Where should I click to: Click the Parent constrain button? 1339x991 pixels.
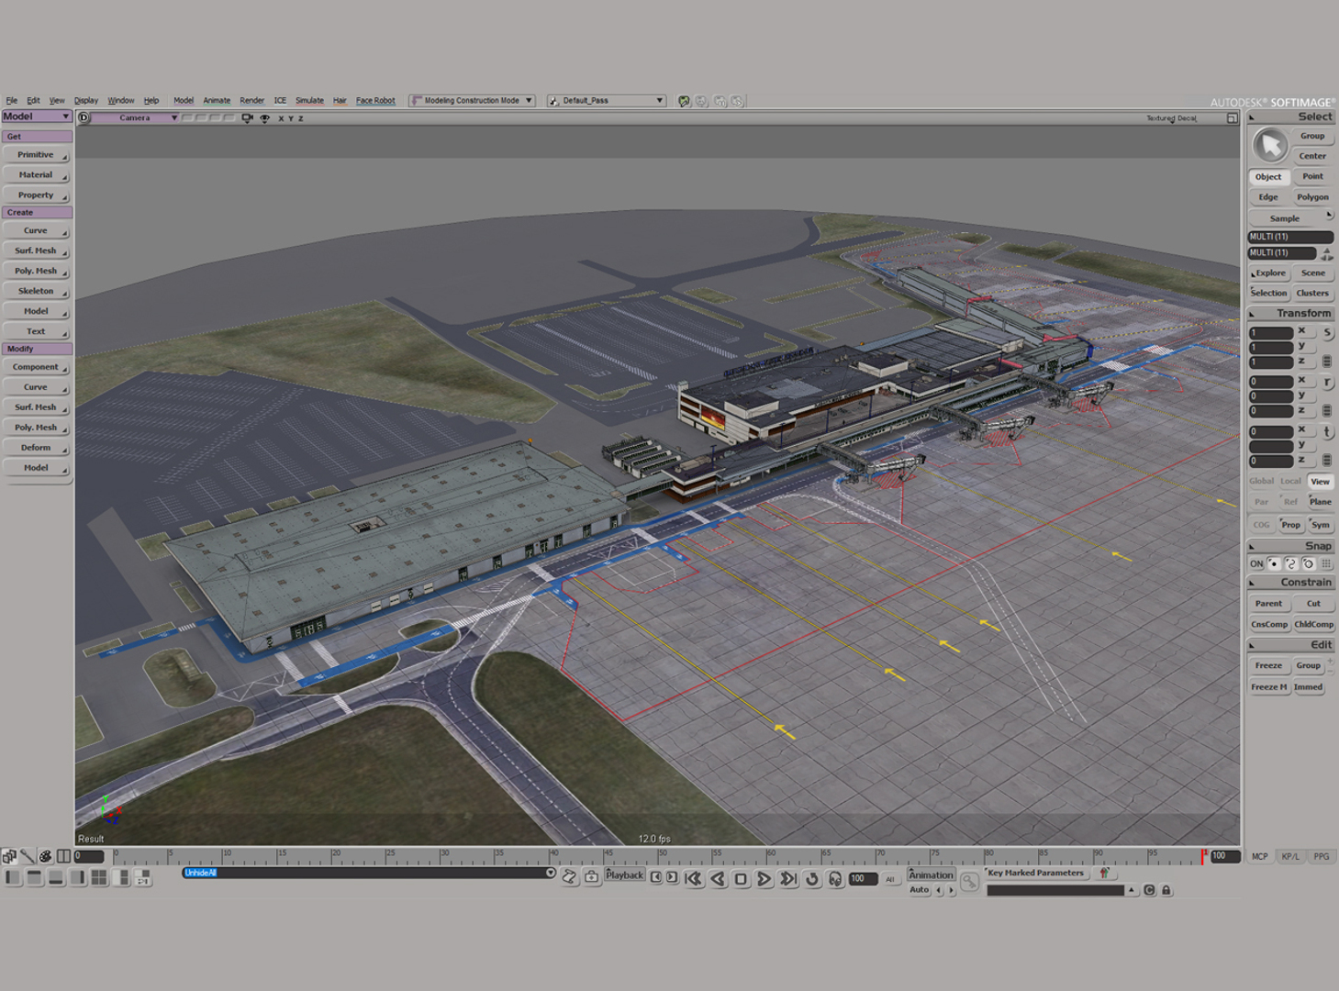(1268, 604)
